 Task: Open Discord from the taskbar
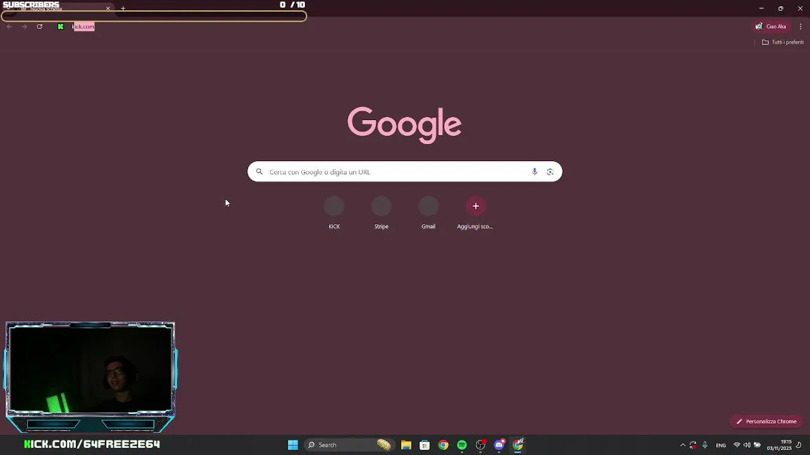pos(499,445)
